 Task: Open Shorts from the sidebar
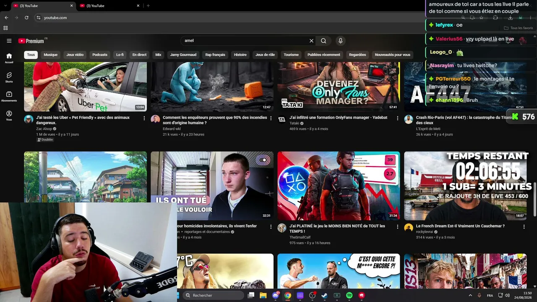pos(9,77)
